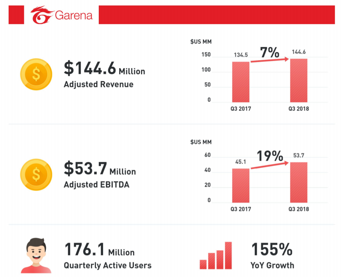This screenshot has height=277, width=342.
Task: Select the "0" tick on the revenue axis
Action: (209, 100)
